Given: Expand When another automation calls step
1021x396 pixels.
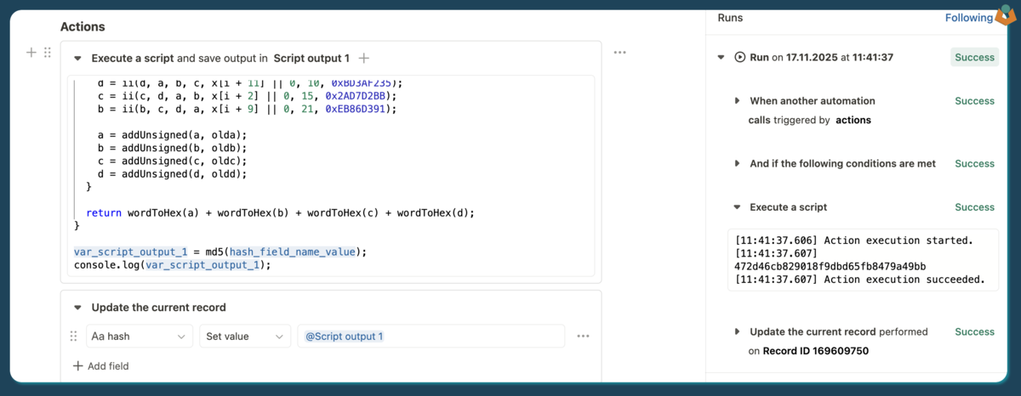Looking at the screenshot, I should click(x=738, y=101).
